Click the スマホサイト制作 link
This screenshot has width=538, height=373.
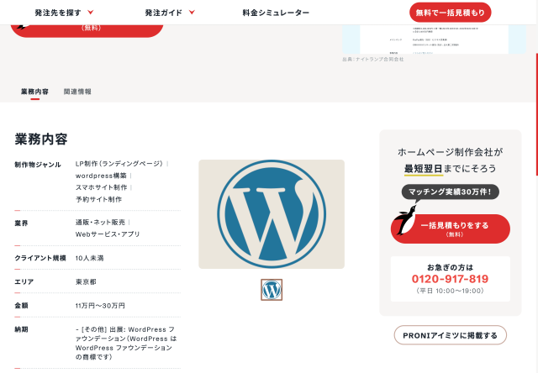(x=101, y=187)
